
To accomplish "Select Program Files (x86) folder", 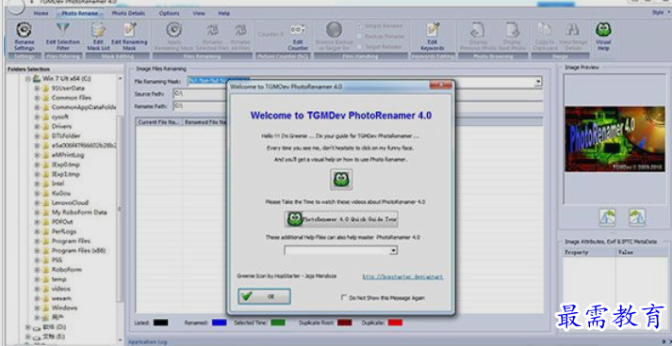I will click(78, 251).
